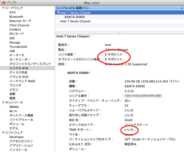The width and height of the screenshot is (184, 152).
Task: Select Fibre Channel in the sidebar
Action: click(19, 25)
